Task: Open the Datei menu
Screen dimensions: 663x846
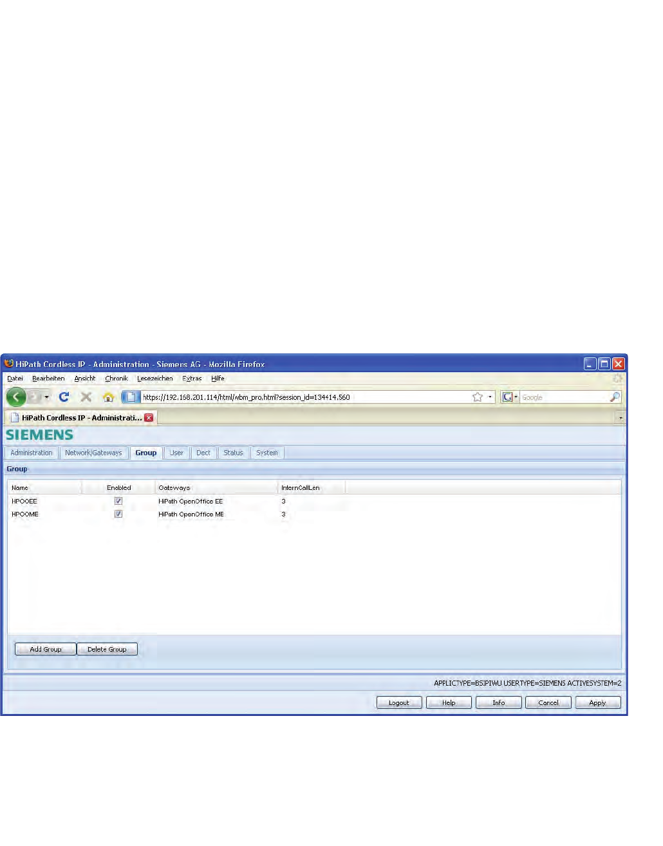Action: pyautogui.click(x=15, y=379)
